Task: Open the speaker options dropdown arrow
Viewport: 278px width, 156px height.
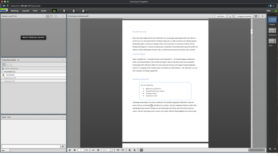Action: (58, 11)
